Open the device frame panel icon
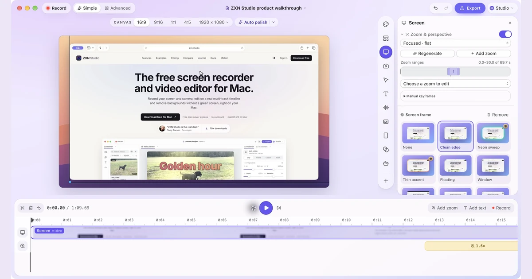Viewport: 532px width, 279px height. (386, 136)
